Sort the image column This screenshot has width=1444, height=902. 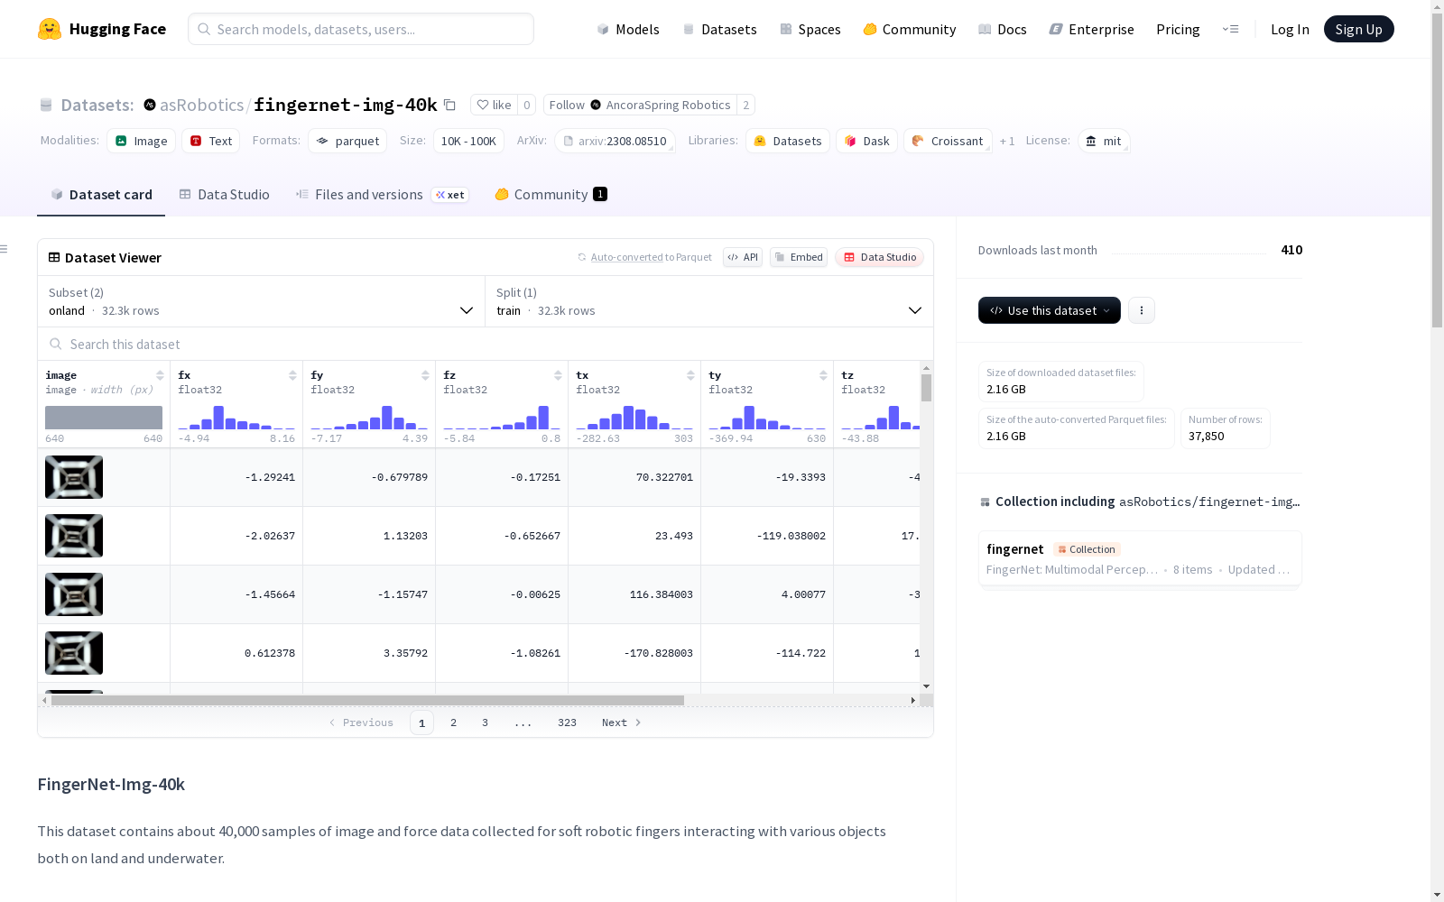click(160, 375)
